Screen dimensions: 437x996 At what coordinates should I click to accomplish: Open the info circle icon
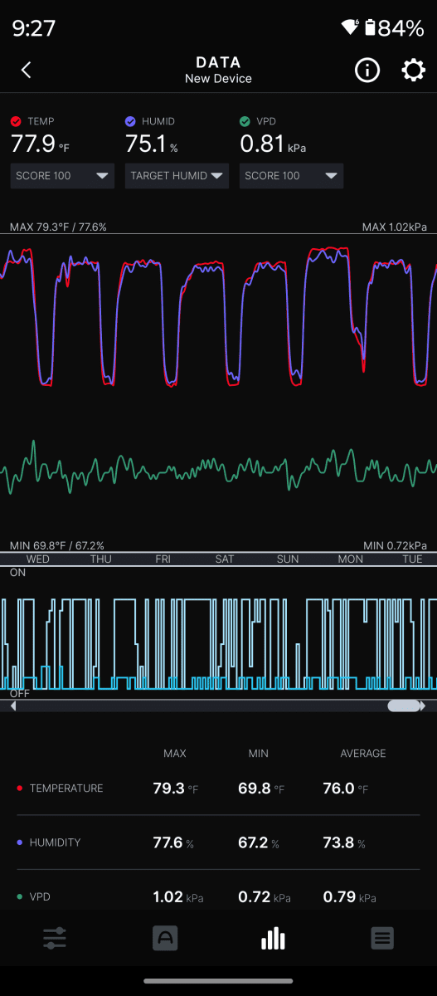tap(367, 71)
